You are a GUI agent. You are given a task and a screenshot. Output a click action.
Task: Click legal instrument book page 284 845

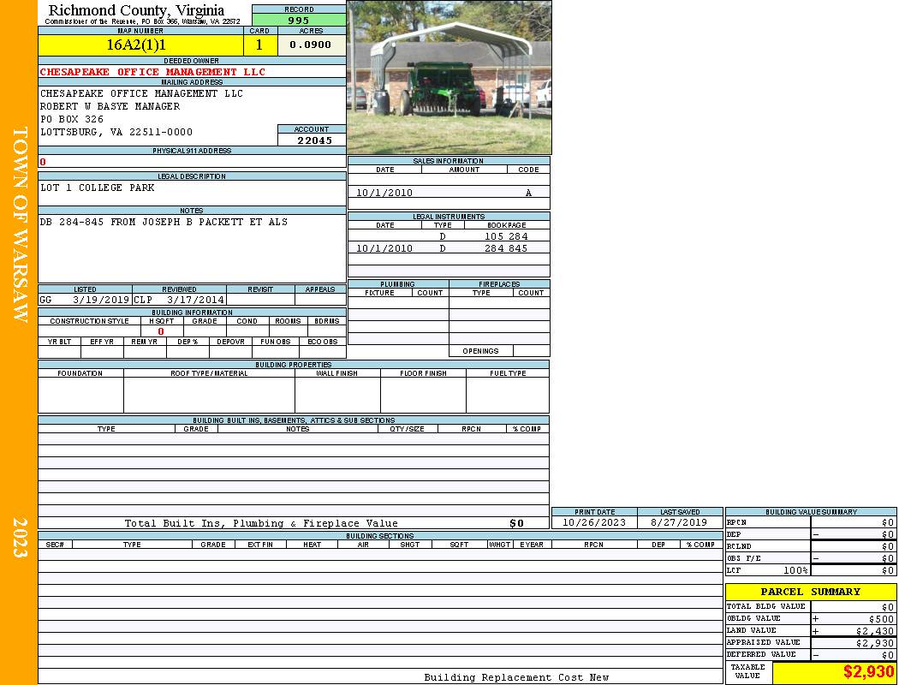coord(506,248)
